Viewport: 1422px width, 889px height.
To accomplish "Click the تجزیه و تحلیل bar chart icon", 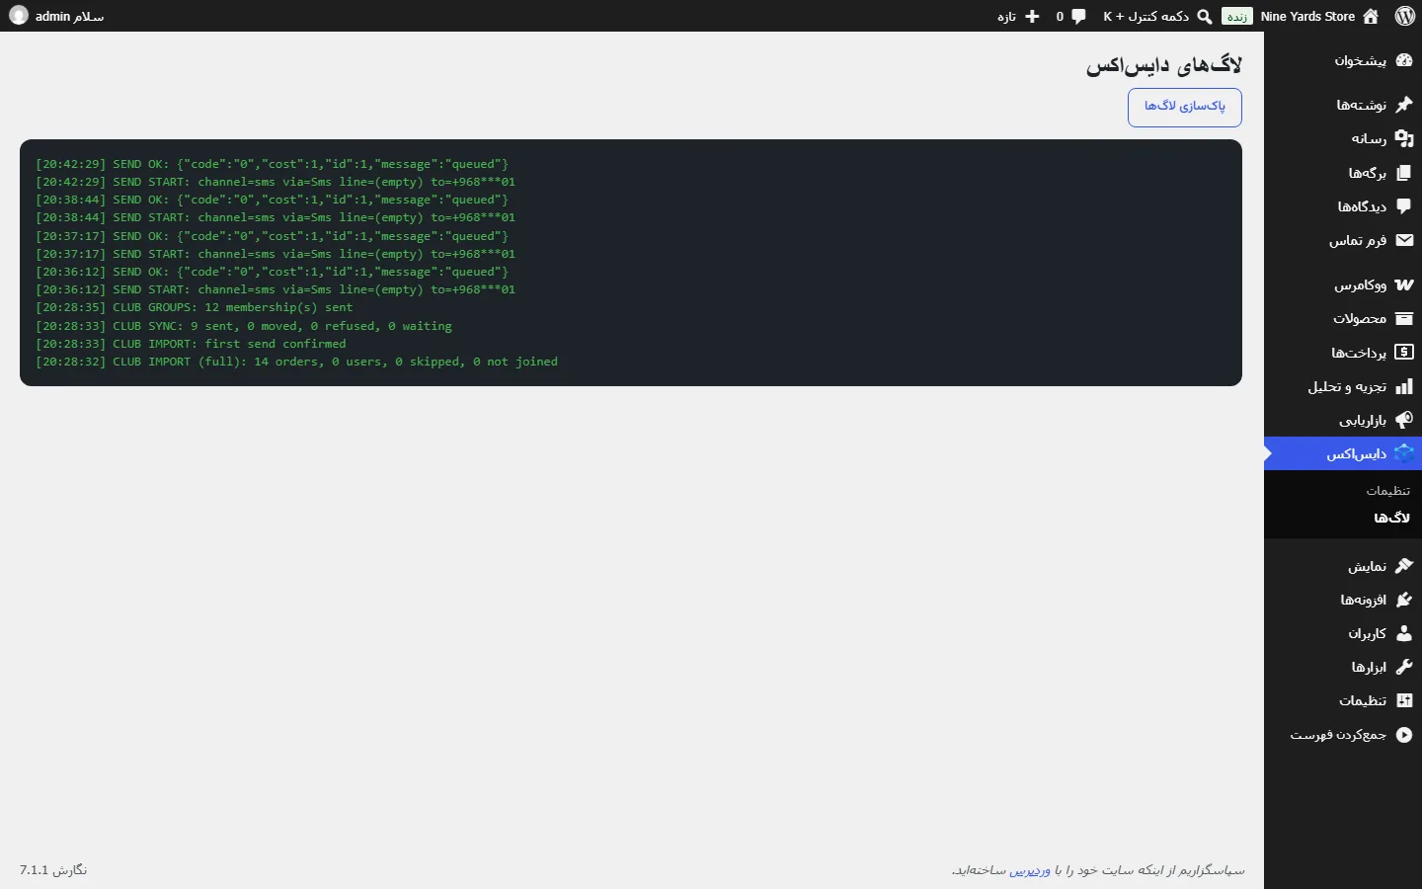I will point(1405,386).
